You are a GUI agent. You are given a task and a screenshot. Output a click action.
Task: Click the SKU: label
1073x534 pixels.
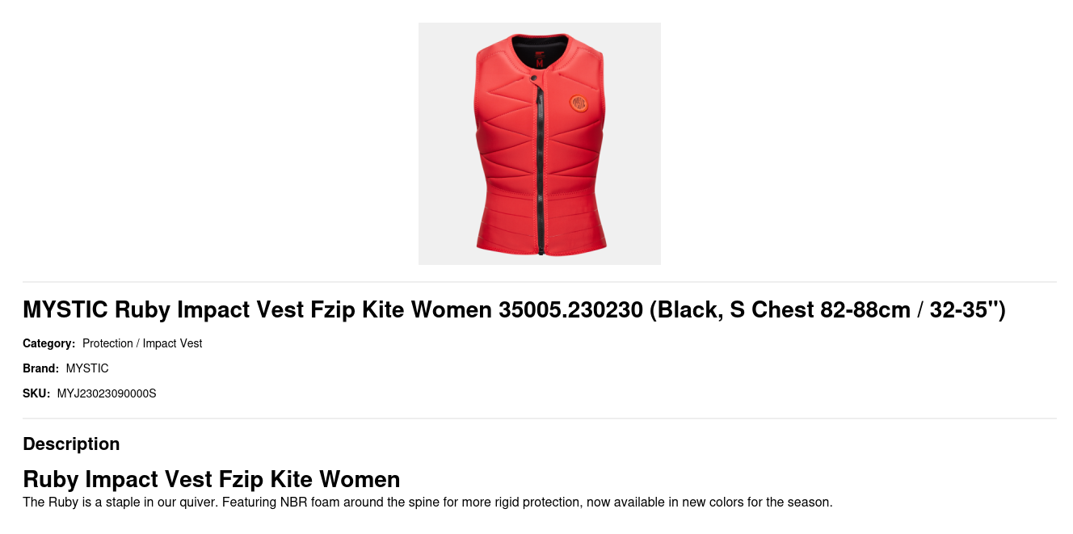[36, 393]
